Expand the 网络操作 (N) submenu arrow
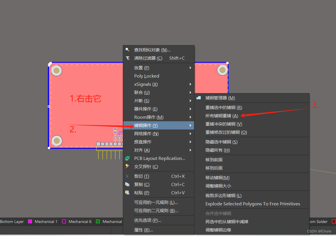336x236 pixels. [190, 134]
